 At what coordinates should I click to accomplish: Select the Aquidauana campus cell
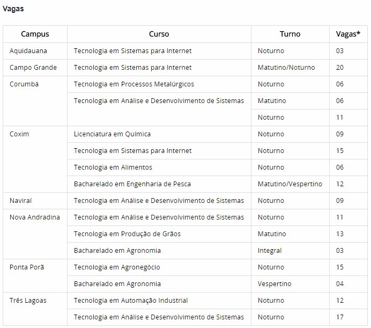28,51
